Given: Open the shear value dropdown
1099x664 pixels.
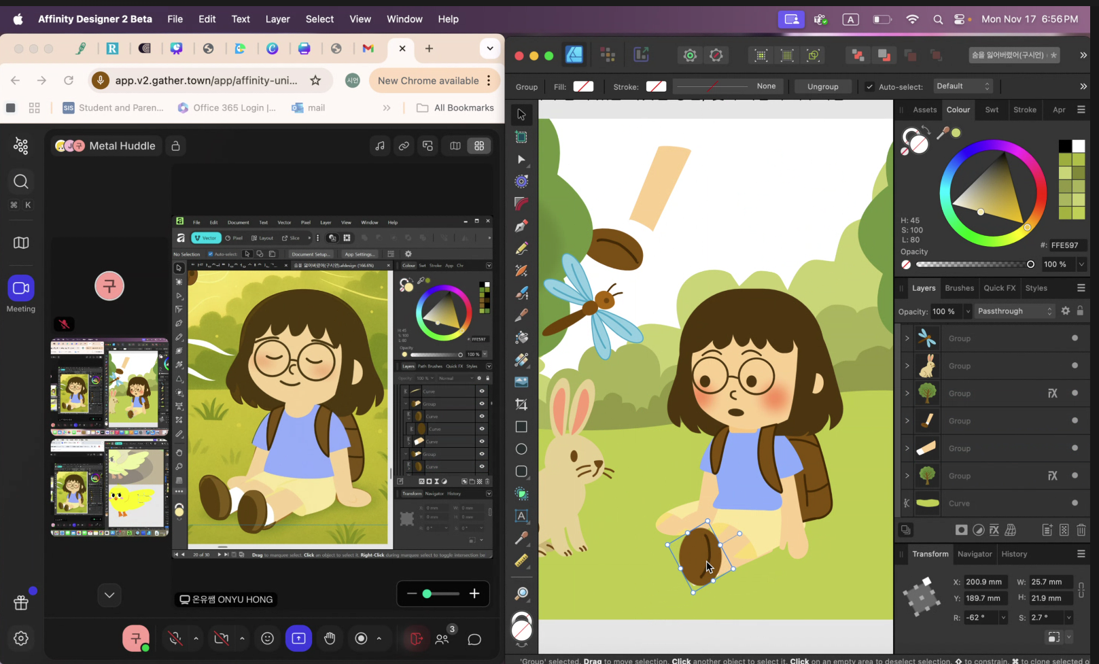Looking at the screenshot, I should click(1068, 618).
